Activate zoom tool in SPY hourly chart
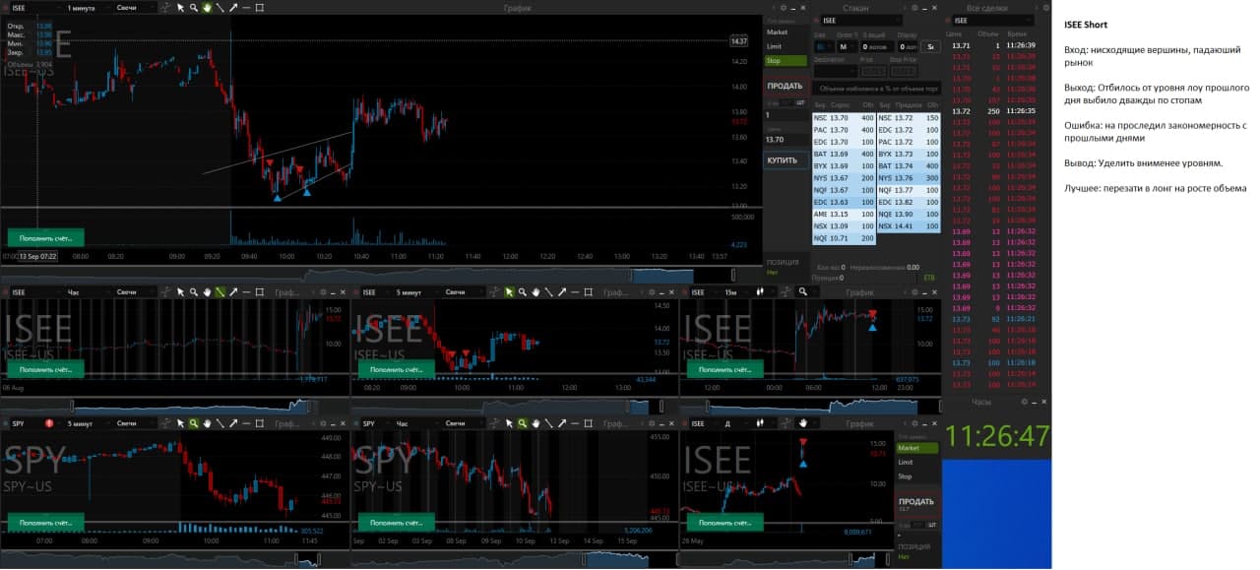This screenshot has height=570, width=1260. [x=522, y=423]
